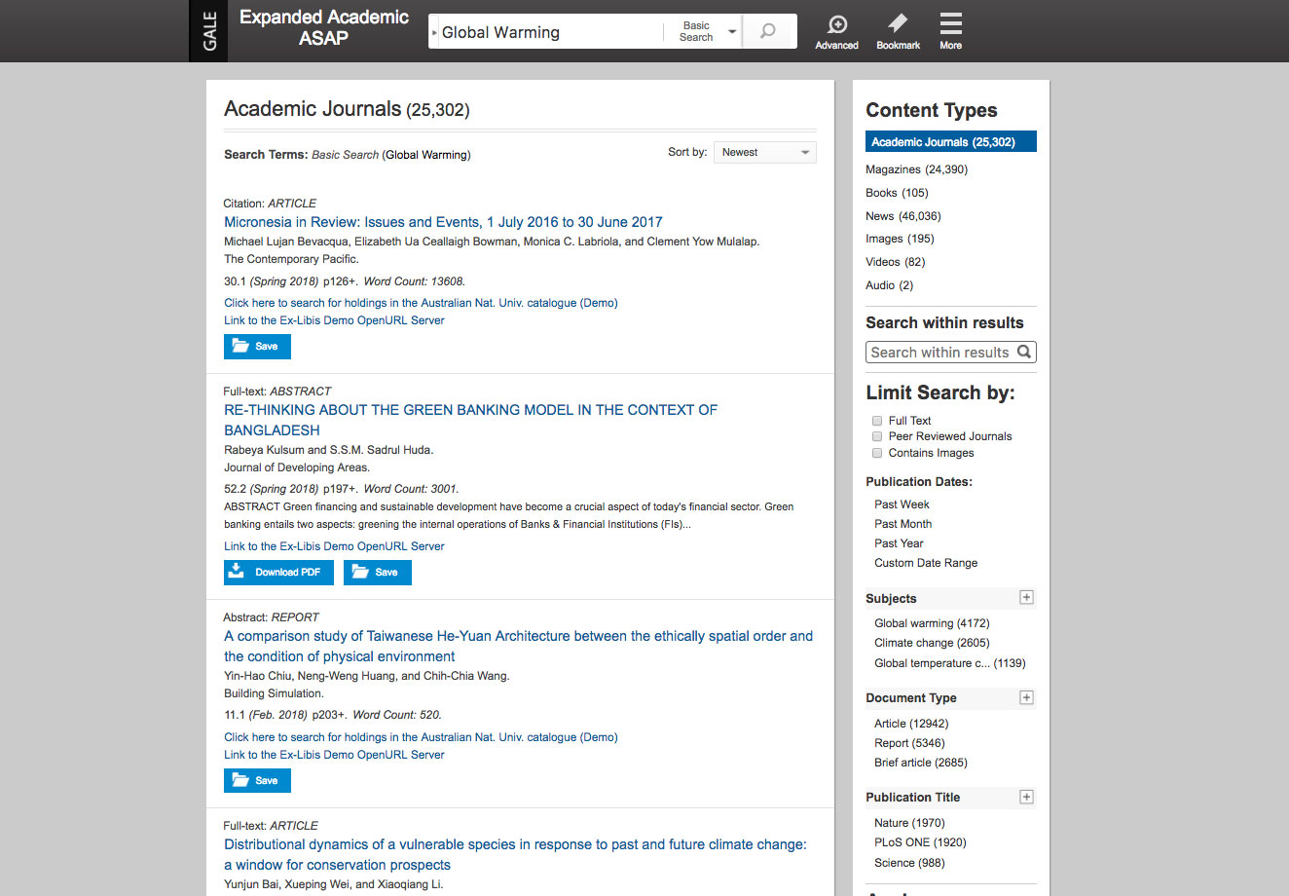
Task: Save the Taiwanese He-Yuan Architecture article
Action: click(x=257, y=780)
